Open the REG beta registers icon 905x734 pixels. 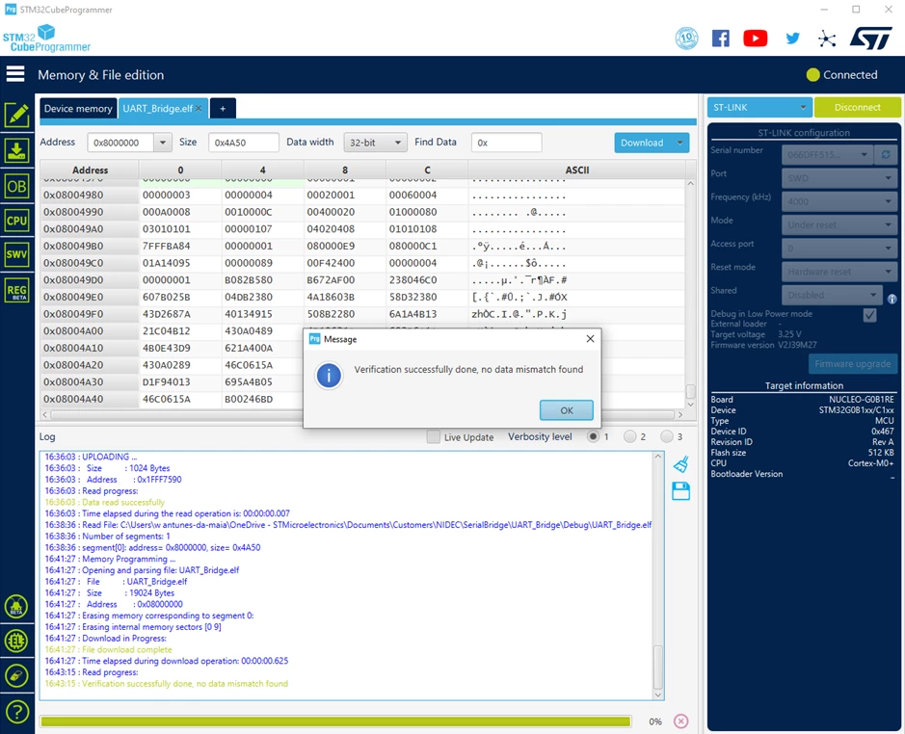(x=16, y=290)
